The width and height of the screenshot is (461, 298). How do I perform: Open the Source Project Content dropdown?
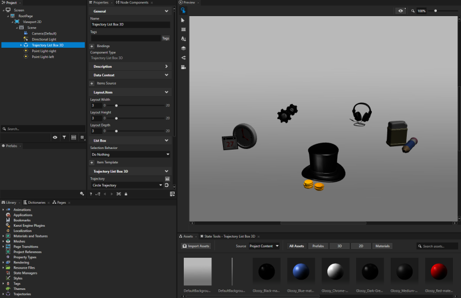tap(264, 246)
